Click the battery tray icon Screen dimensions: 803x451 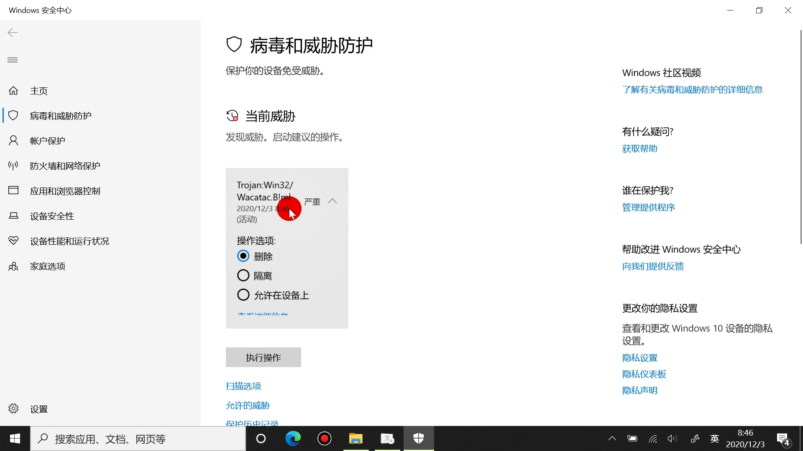pyautogui.click(x=632, y=438)
